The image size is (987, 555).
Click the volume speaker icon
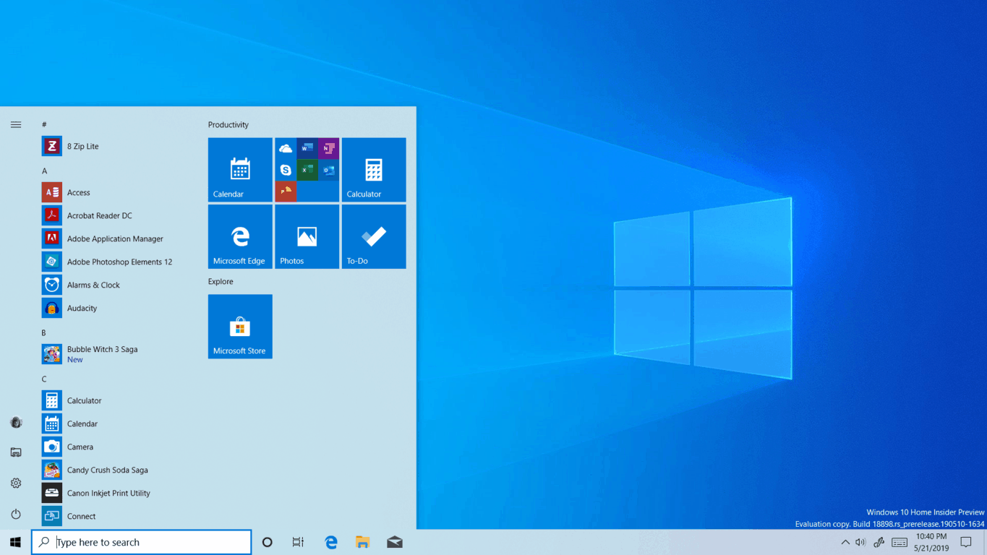[860, 542]
